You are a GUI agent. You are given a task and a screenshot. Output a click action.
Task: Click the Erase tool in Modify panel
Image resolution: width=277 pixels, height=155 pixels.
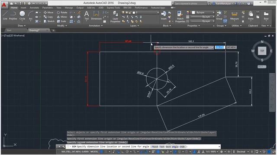(79, 12)
